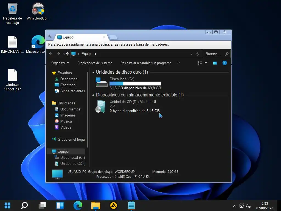Open Descargas in navigation pane
Viewport: 281px width, 211px height.
[66, 79]
